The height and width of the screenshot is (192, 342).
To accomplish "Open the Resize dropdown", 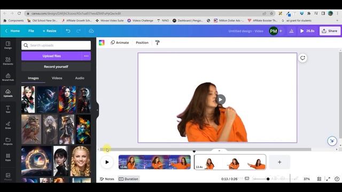I will (x=50, y=31).
